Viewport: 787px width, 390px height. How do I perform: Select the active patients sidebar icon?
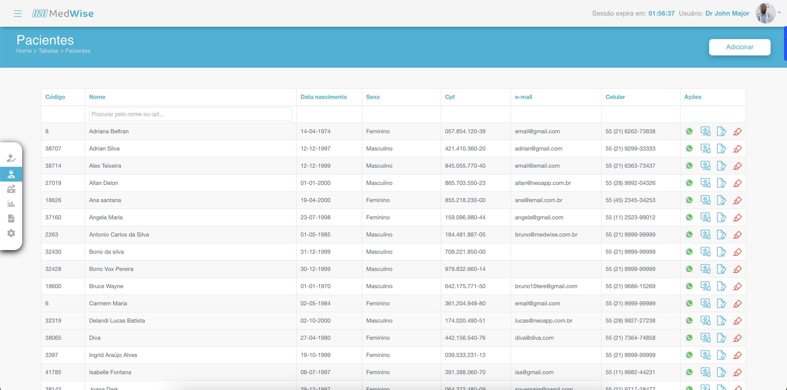(x=11, y=174)
